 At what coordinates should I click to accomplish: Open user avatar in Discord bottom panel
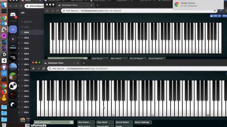pos(22,119)
